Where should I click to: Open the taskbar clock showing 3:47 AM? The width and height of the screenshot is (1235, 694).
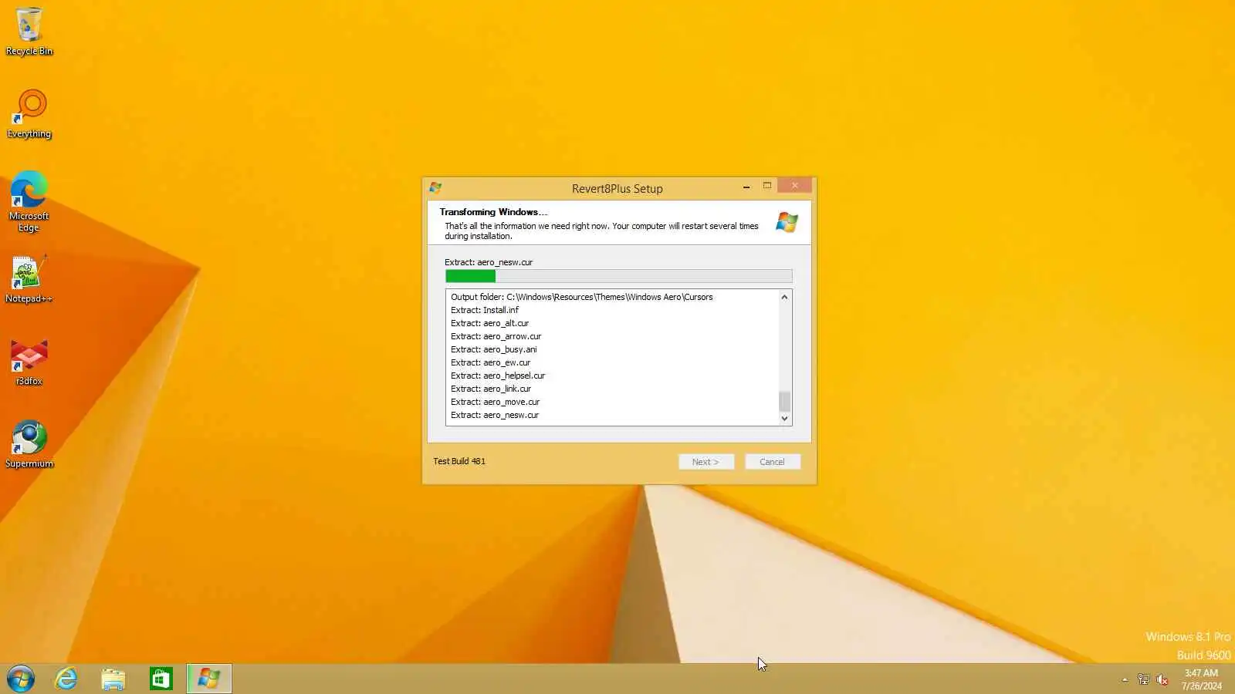point(1201,679)
